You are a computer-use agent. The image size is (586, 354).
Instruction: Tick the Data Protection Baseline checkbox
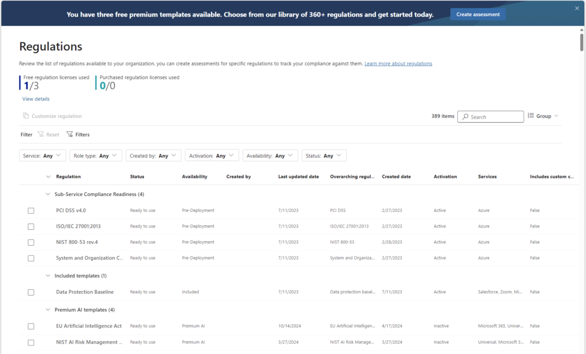(x=31, y=292)
